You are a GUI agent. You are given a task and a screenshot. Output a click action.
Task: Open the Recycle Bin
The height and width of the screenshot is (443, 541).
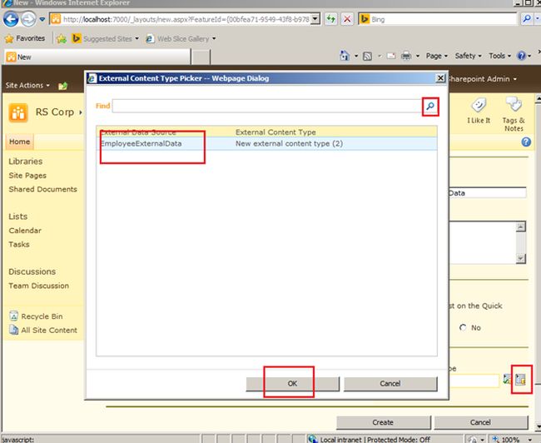pyautogui.click(x=37, y=316)
